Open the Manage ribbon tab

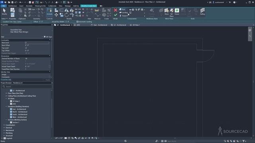click(68, 6)
